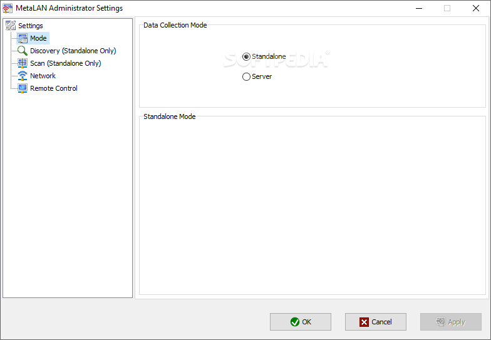Screen dimensions: 491x340
Task: Select the Standalone radio button
Action: 247,56
